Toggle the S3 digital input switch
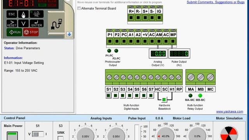Viewport: 249px width, 140px height. click(123, 96)
